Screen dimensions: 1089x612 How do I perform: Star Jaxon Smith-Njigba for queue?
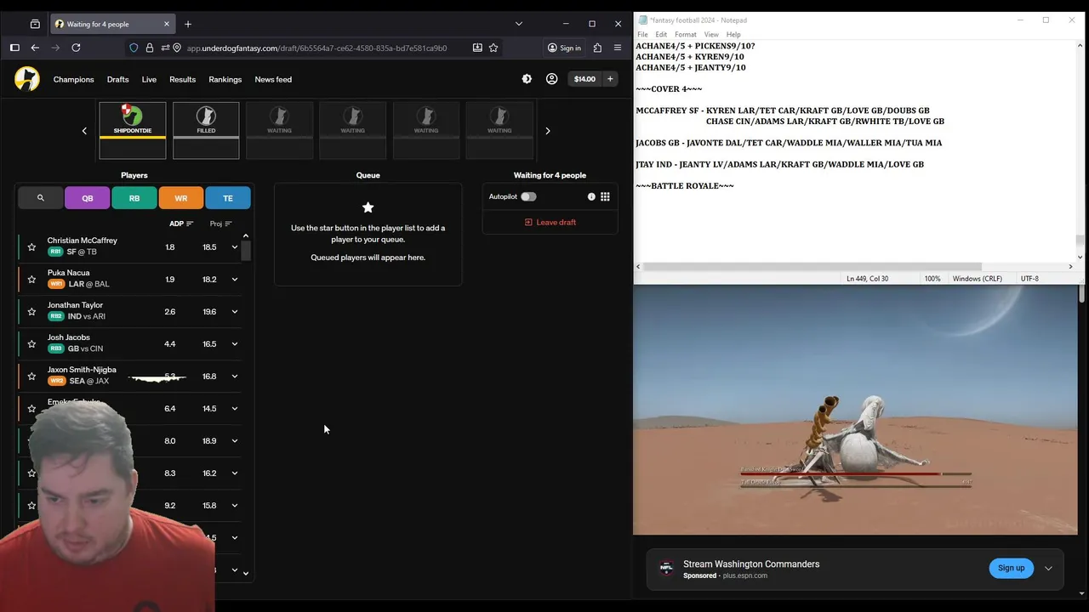tap(31, 377)
